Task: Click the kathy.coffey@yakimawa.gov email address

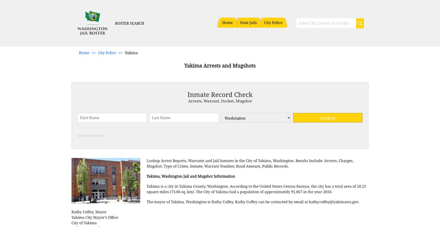Action: click(334, 202)
